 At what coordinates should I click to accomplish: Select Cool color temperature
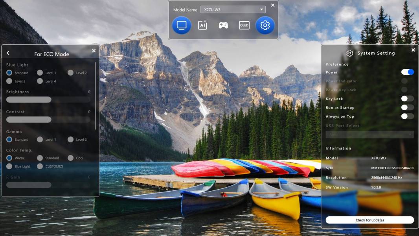[70, 158]
